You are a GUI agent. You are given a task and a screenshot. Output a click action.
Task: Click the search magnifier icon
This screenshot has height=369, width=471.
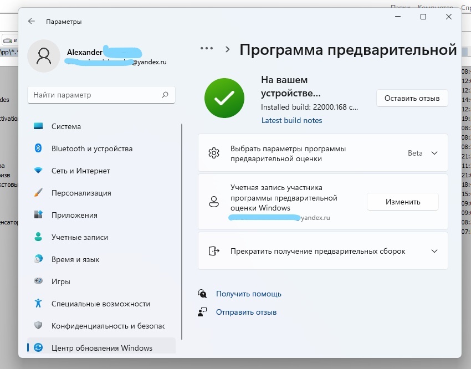pos(165,95)
